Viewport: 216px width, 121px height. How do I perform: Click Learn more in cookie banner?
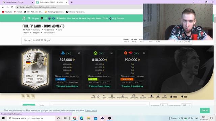coord(91,111)
